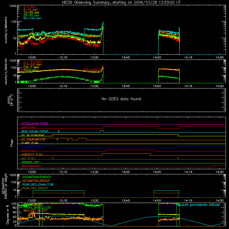
Task: Click the SC_TRANSMITTER flag label
Action: point(33,139)
